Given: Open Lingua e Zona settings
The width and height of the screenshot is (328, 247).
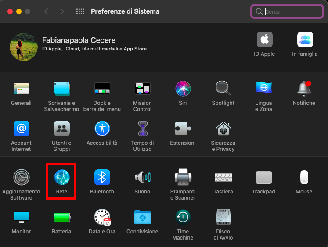Looking at the screenshot, I should (x=263, y=89).
